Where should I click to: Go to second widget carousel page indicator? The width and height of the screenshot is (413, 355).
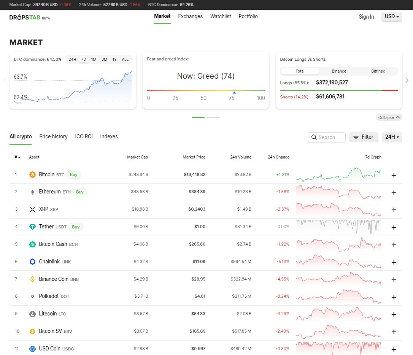213,117
